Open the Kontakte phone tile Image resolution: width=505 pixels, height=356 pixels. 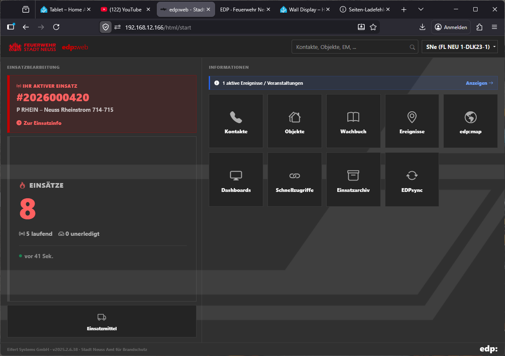(236, 121)
